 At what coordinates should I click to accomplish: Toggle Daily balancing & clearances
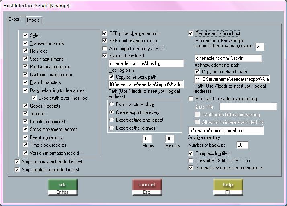pos(25,90)
